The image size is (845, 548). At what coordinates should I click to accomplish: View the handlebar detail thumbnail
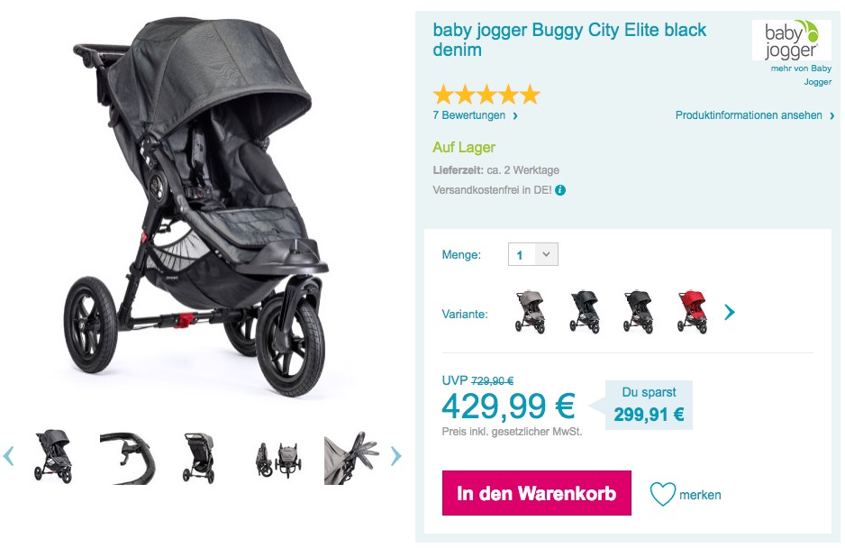coord(127,457)
